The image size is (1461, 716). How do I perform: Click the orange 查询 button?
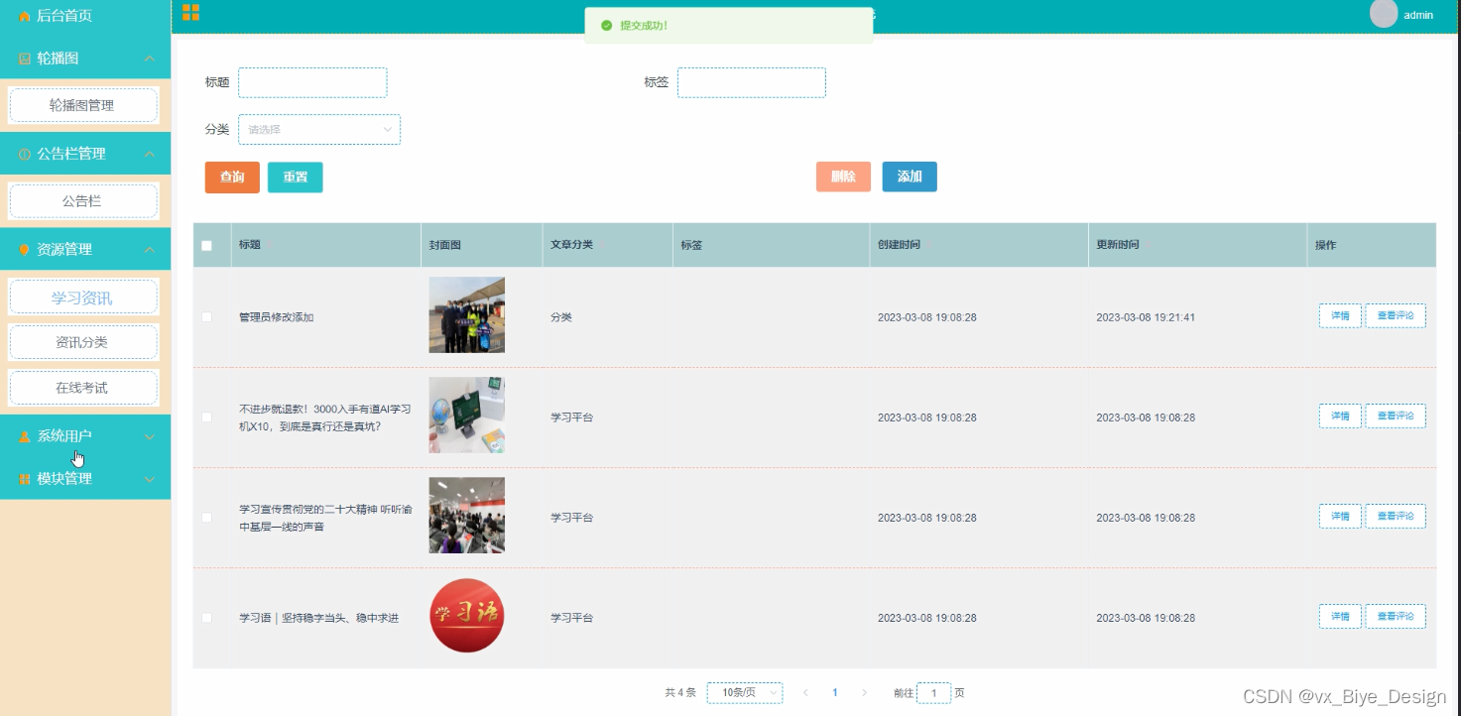click(x=232, y=177)
